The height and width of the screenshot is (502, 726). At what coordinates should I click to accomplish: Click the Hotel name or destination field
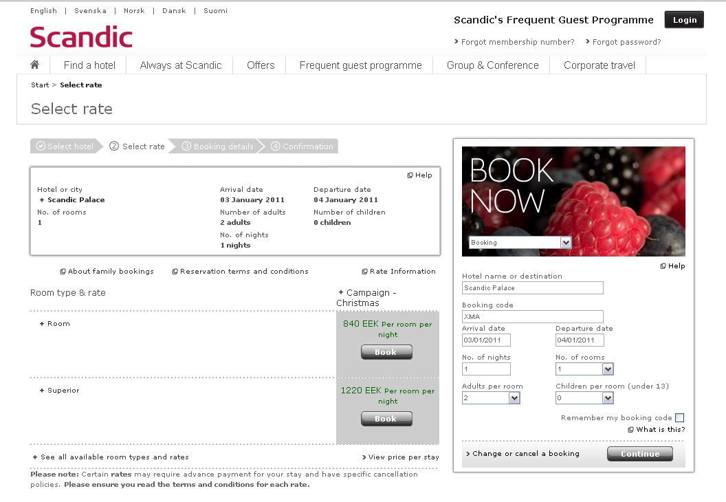pos(532,288)
